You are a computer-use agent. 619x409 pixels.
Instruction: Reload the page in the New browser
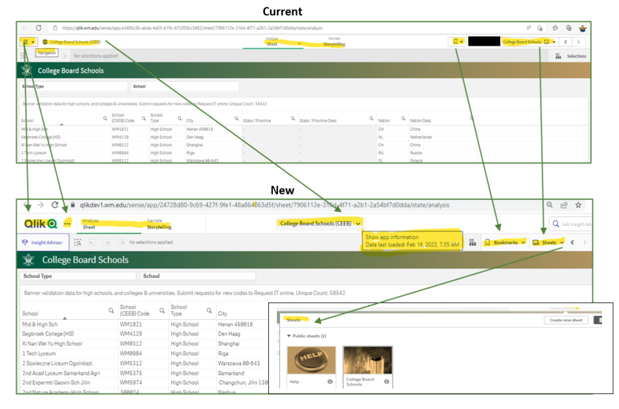[55, 205]
